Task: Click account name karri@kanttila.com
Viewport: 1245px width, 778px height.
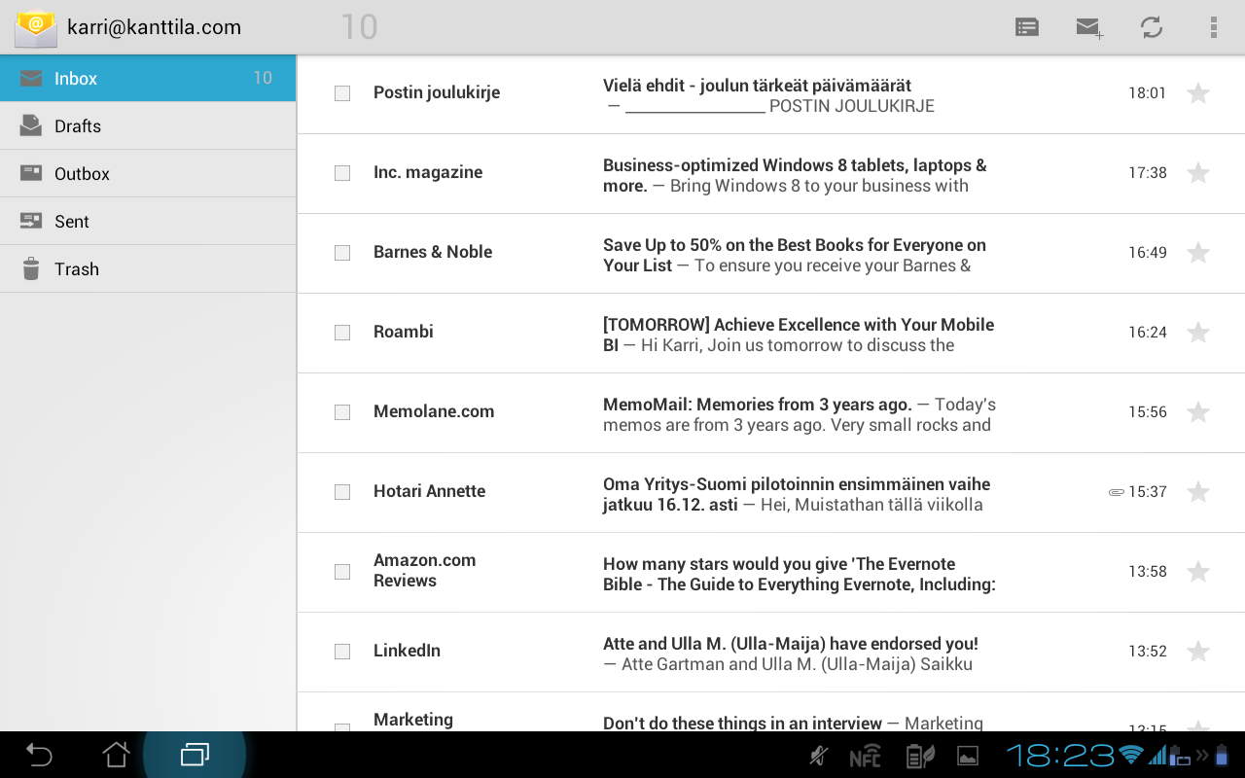Action: (154, 27)
